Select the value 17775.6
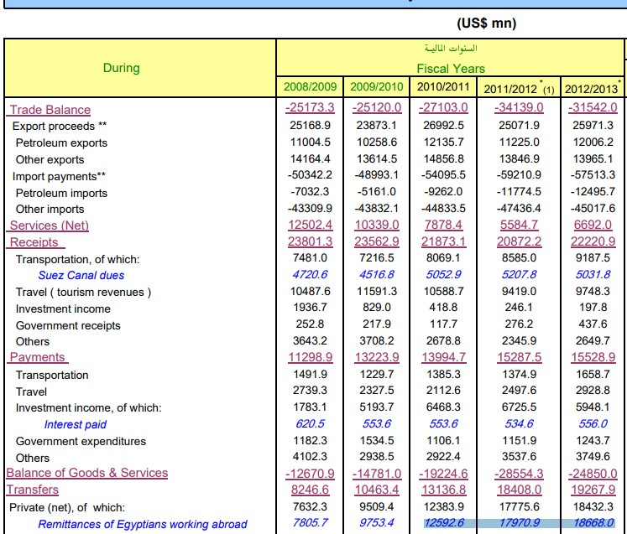This screenshot has width=627, height=534. tap(519, 506)
